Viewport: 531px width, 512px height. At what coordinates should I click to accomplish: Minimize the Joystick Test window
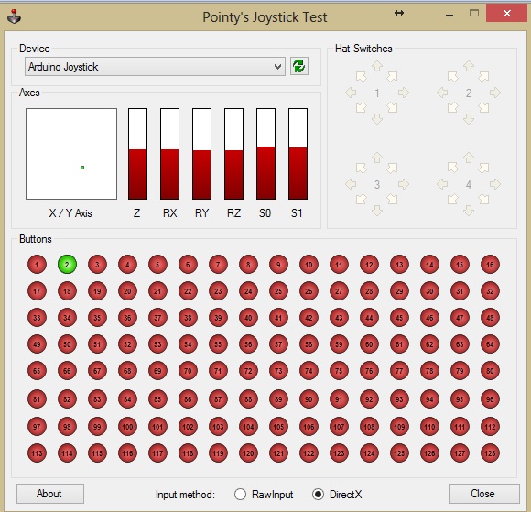point(450,15)
